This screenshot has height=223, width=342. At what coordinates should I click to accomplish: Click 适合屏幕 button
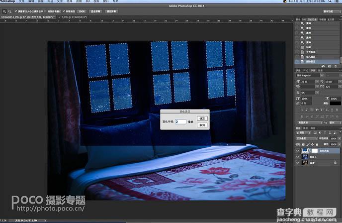tap(95, 11)
